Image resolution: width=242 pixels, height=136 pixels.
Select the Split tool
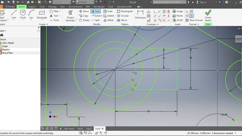95,20
